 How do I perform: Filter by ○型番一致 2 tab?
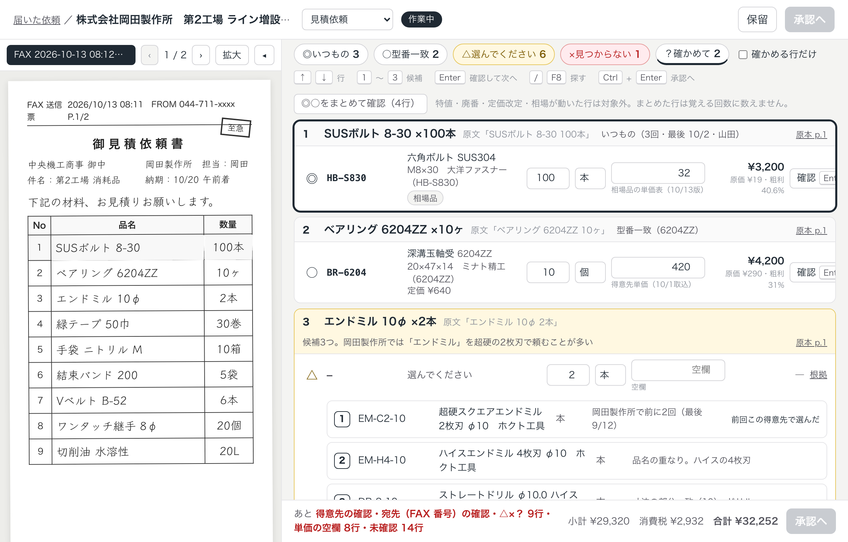(x=410, y=54)
